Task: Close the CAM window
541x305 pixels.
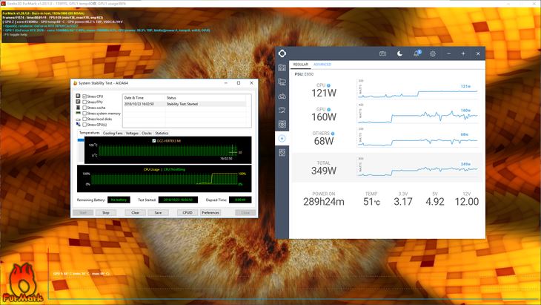Action: point(478,53)
